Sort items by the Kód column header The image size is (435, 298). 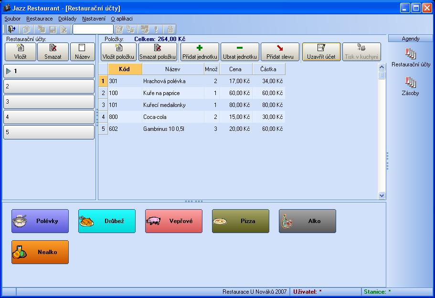(x=125, y=69)
